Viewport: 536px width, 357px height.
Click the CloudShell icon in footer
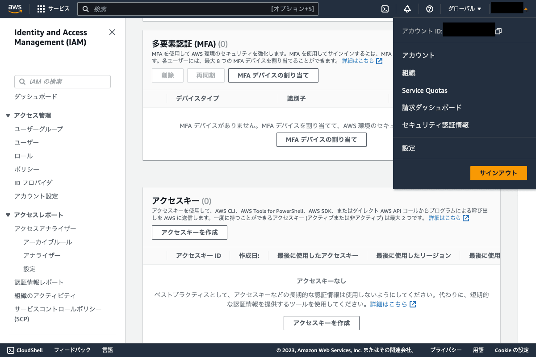click(x=11, y=350)
